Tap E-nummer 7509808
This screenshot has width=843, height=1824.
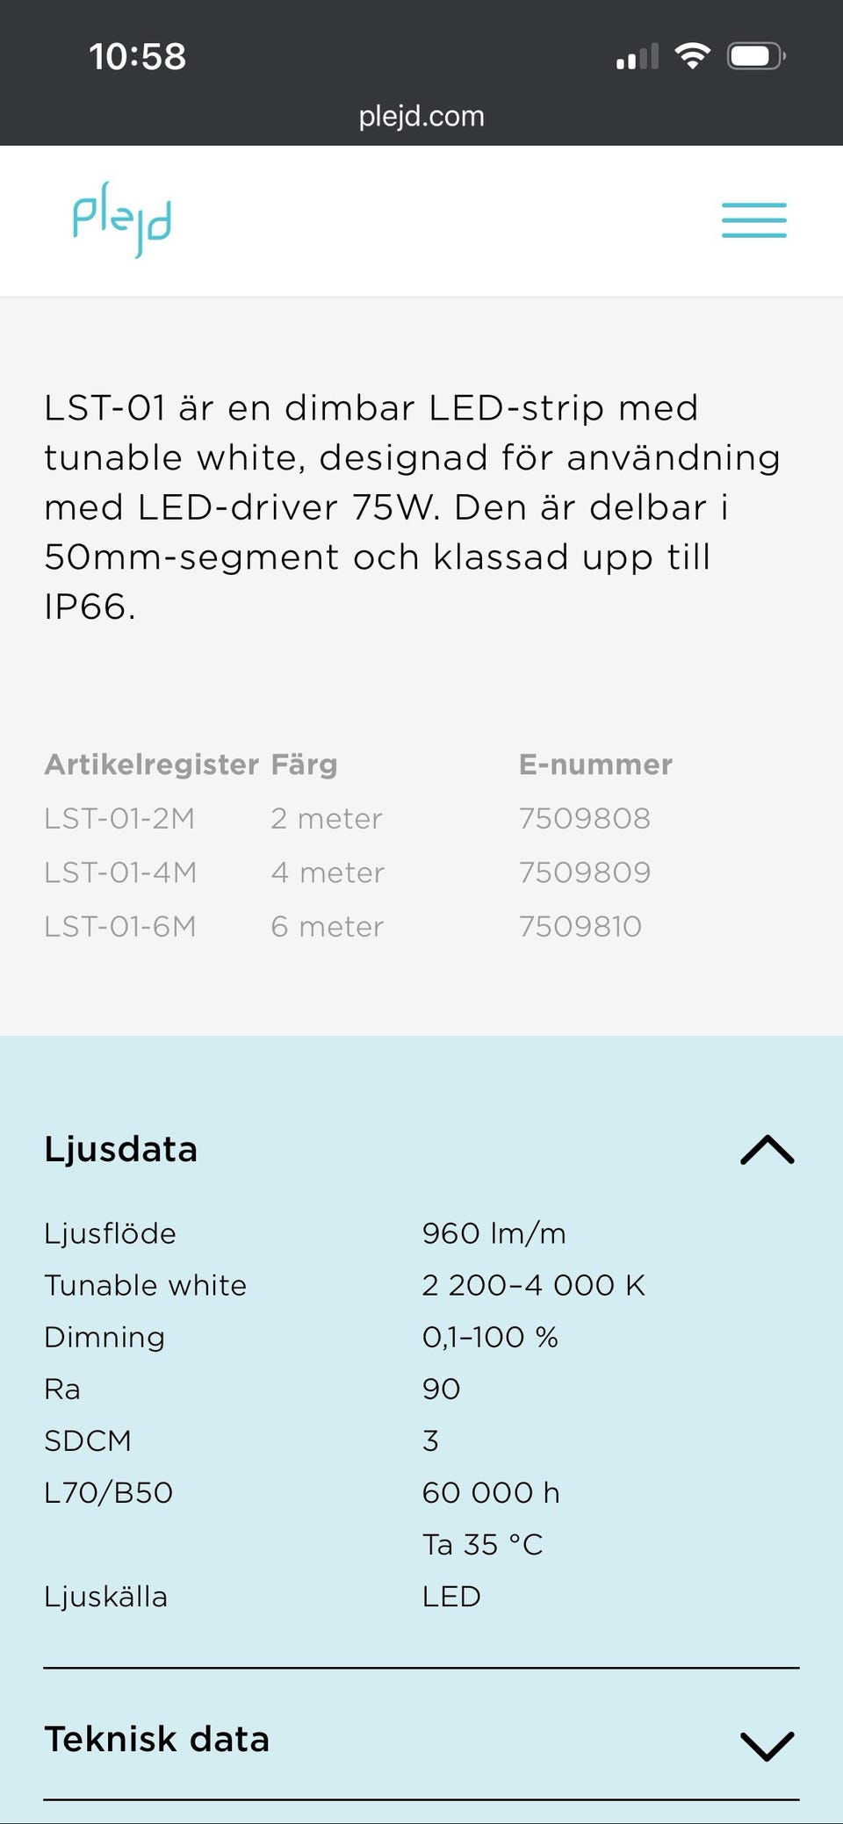coord(584,819)
